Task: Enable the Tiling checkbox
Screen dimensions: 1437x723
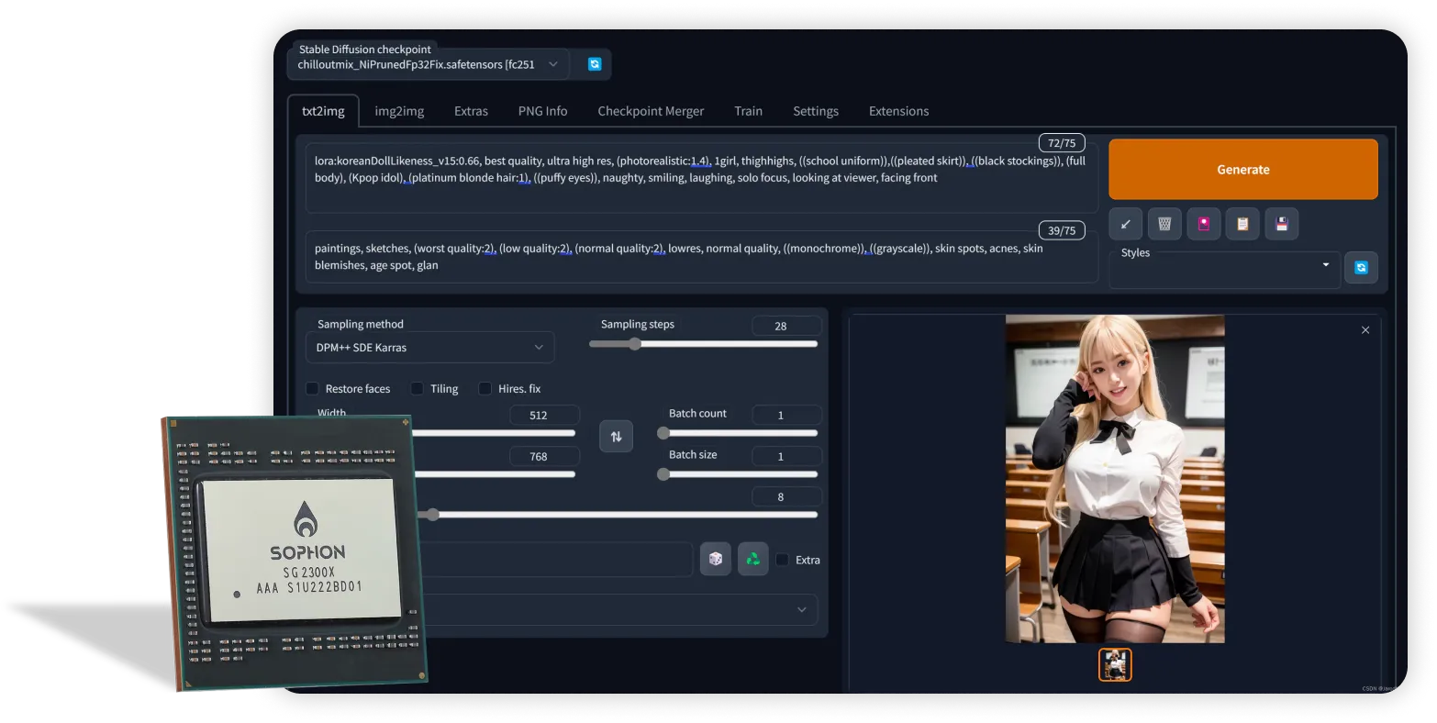Action: (418, 389)
